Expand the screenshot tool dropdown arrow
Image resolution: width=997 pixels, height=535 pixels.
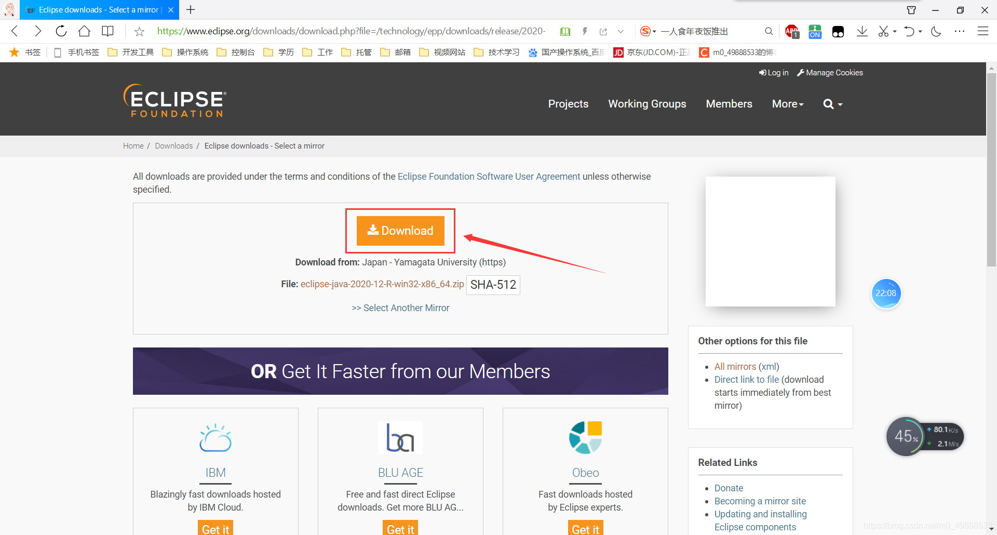[895, 32]
